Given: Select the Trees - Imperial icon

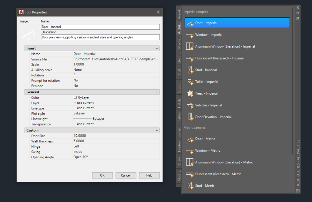Looking at the screenshot, I should coord(190,94).
